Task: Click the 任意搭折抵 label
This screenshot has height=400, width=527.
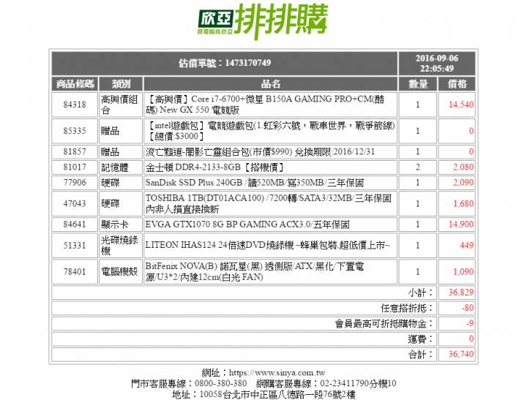Action: (x=407, y=308)
